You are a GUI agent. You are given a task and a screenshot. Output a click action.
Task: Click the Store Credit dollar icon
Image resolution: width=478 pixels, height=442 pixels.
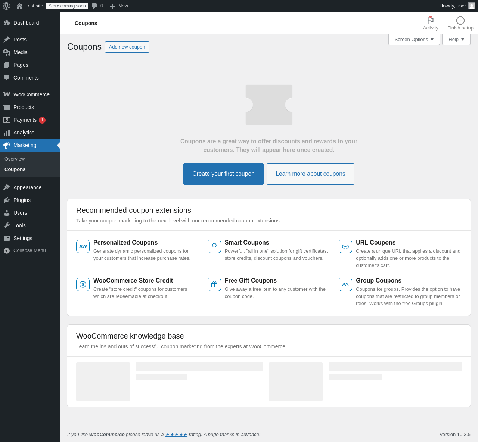tap(83, 284)
